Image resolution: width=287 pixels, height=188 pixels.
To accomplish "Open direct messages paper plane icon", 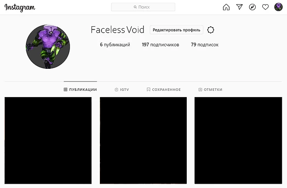I will (239, 7).
